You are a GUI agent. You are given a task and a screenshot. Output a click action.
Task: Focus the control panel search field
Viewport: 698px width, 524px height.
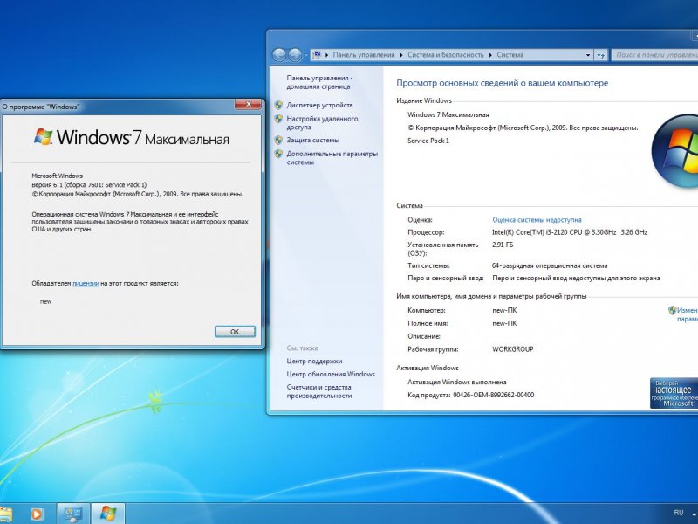point(655,55)
